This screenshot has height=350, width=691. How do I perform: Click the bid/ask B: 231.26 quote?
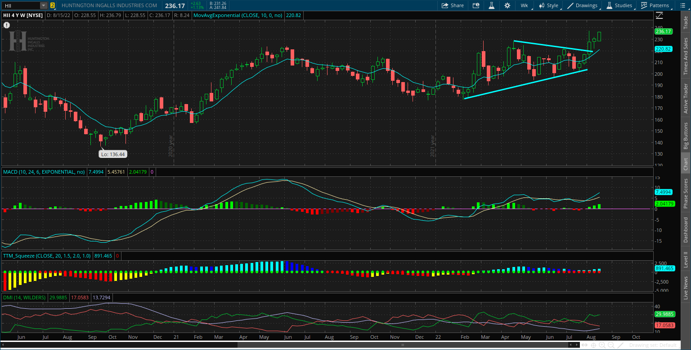click(218, 3)
